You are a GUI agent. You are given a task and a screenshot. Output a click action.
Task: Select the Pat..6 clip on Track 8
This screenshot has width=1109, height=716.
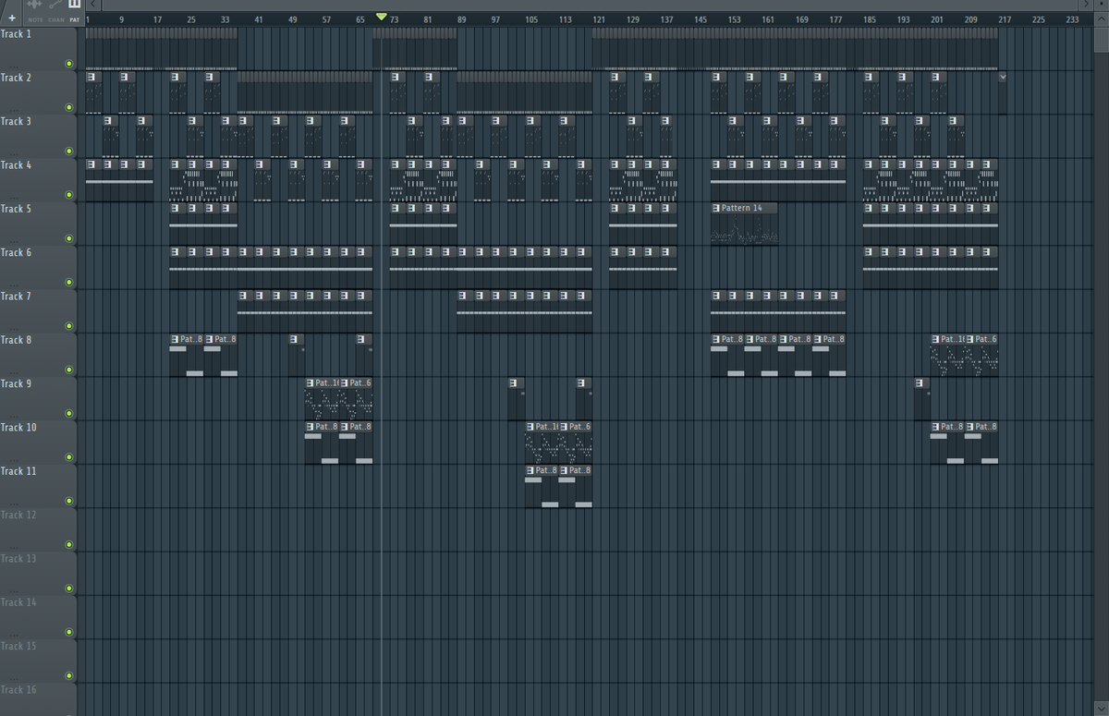pos(981,355)
